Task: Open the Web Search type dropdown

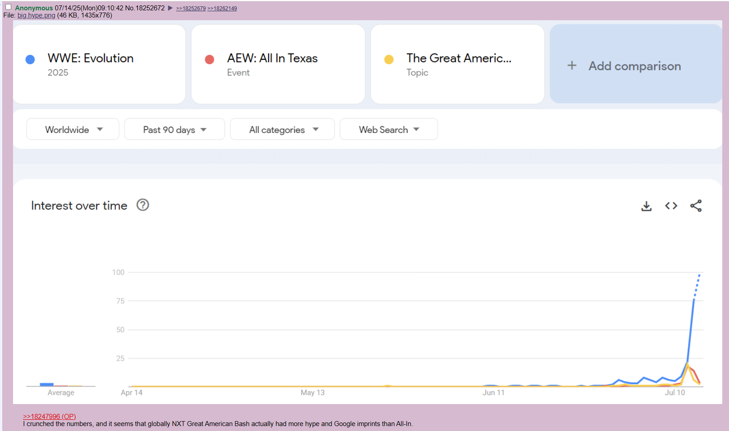Action: [x=389, y=129]
